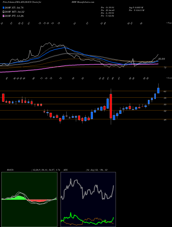Select the 'DOW MT: 54.52' legend label
The image size is (172, 227).
pyautogui.click(x=14, y=12)
